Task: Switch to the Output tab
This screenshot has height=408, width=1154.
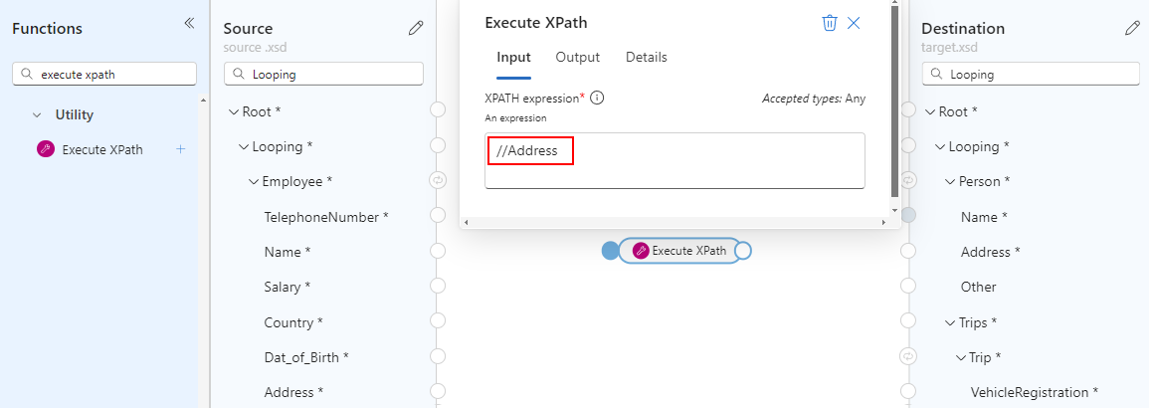Action: 578,58
